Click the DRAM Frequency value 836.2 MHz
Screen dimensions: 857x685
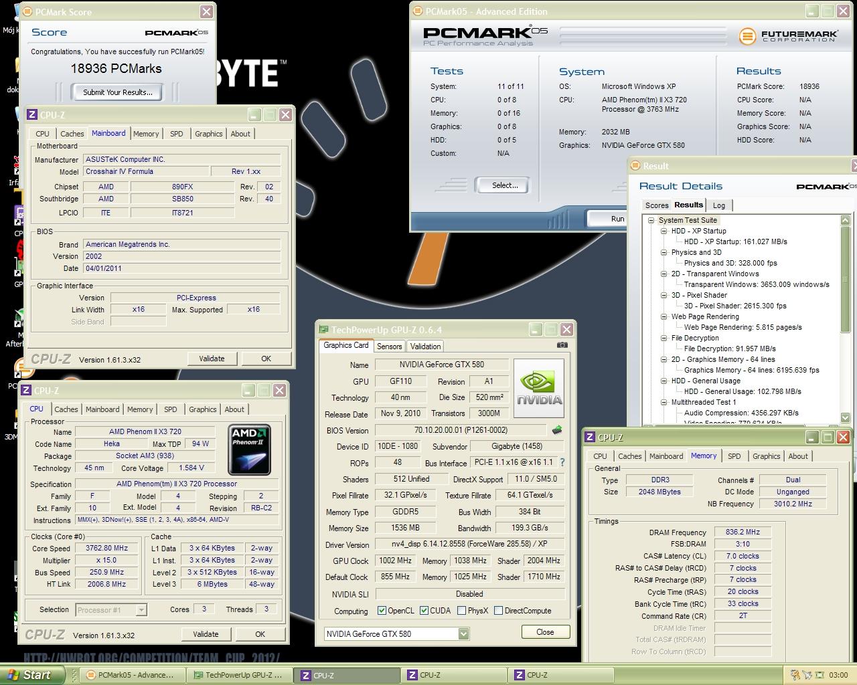click(x=743, y=532)
